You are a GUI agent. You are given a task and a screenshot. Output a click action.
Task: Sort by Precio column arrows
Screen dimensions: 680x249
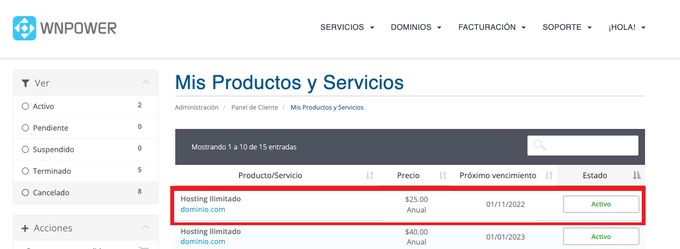tap(443, 175)
